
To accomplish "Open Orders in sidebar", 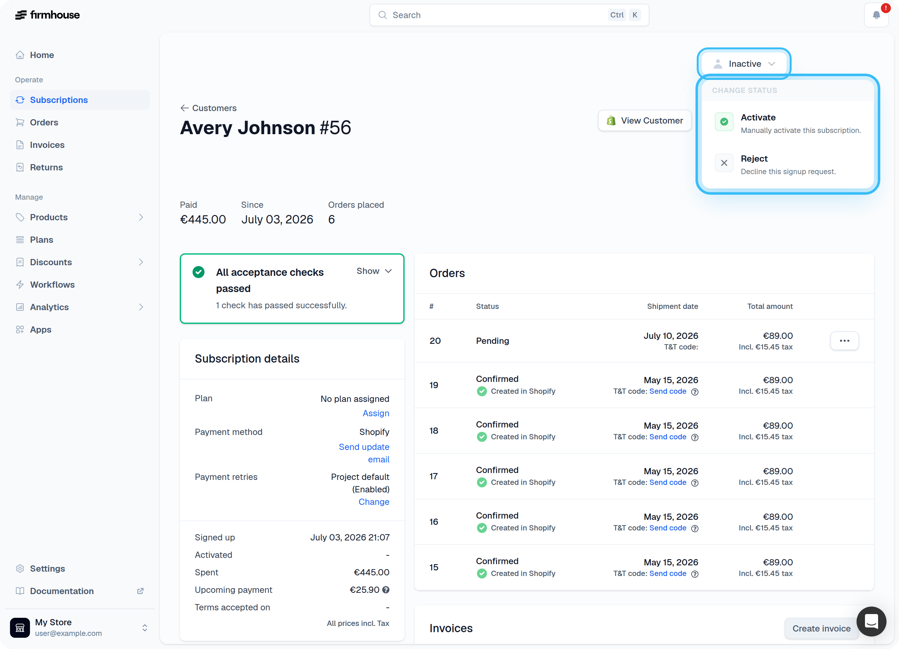I will 80,122.
